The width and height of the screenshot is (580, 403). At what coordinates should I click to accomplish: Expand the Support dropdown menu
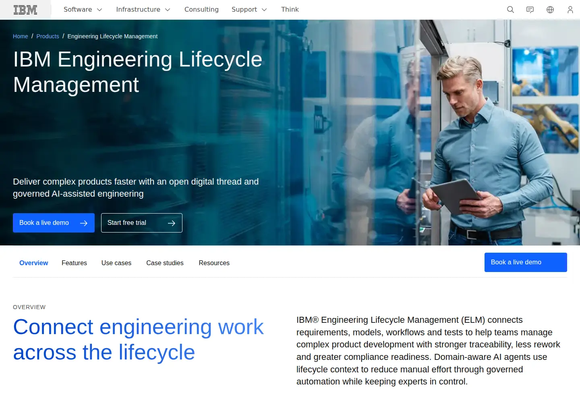[249, 10]
